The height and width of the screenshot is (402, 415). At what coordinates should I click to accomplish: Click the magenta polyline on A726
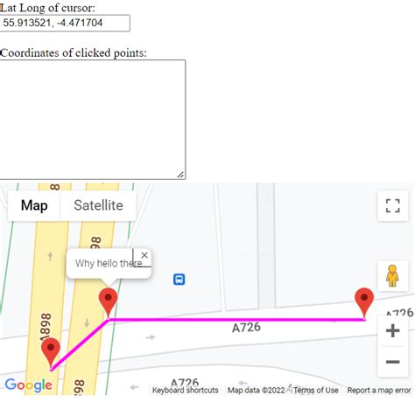[236, 320]
